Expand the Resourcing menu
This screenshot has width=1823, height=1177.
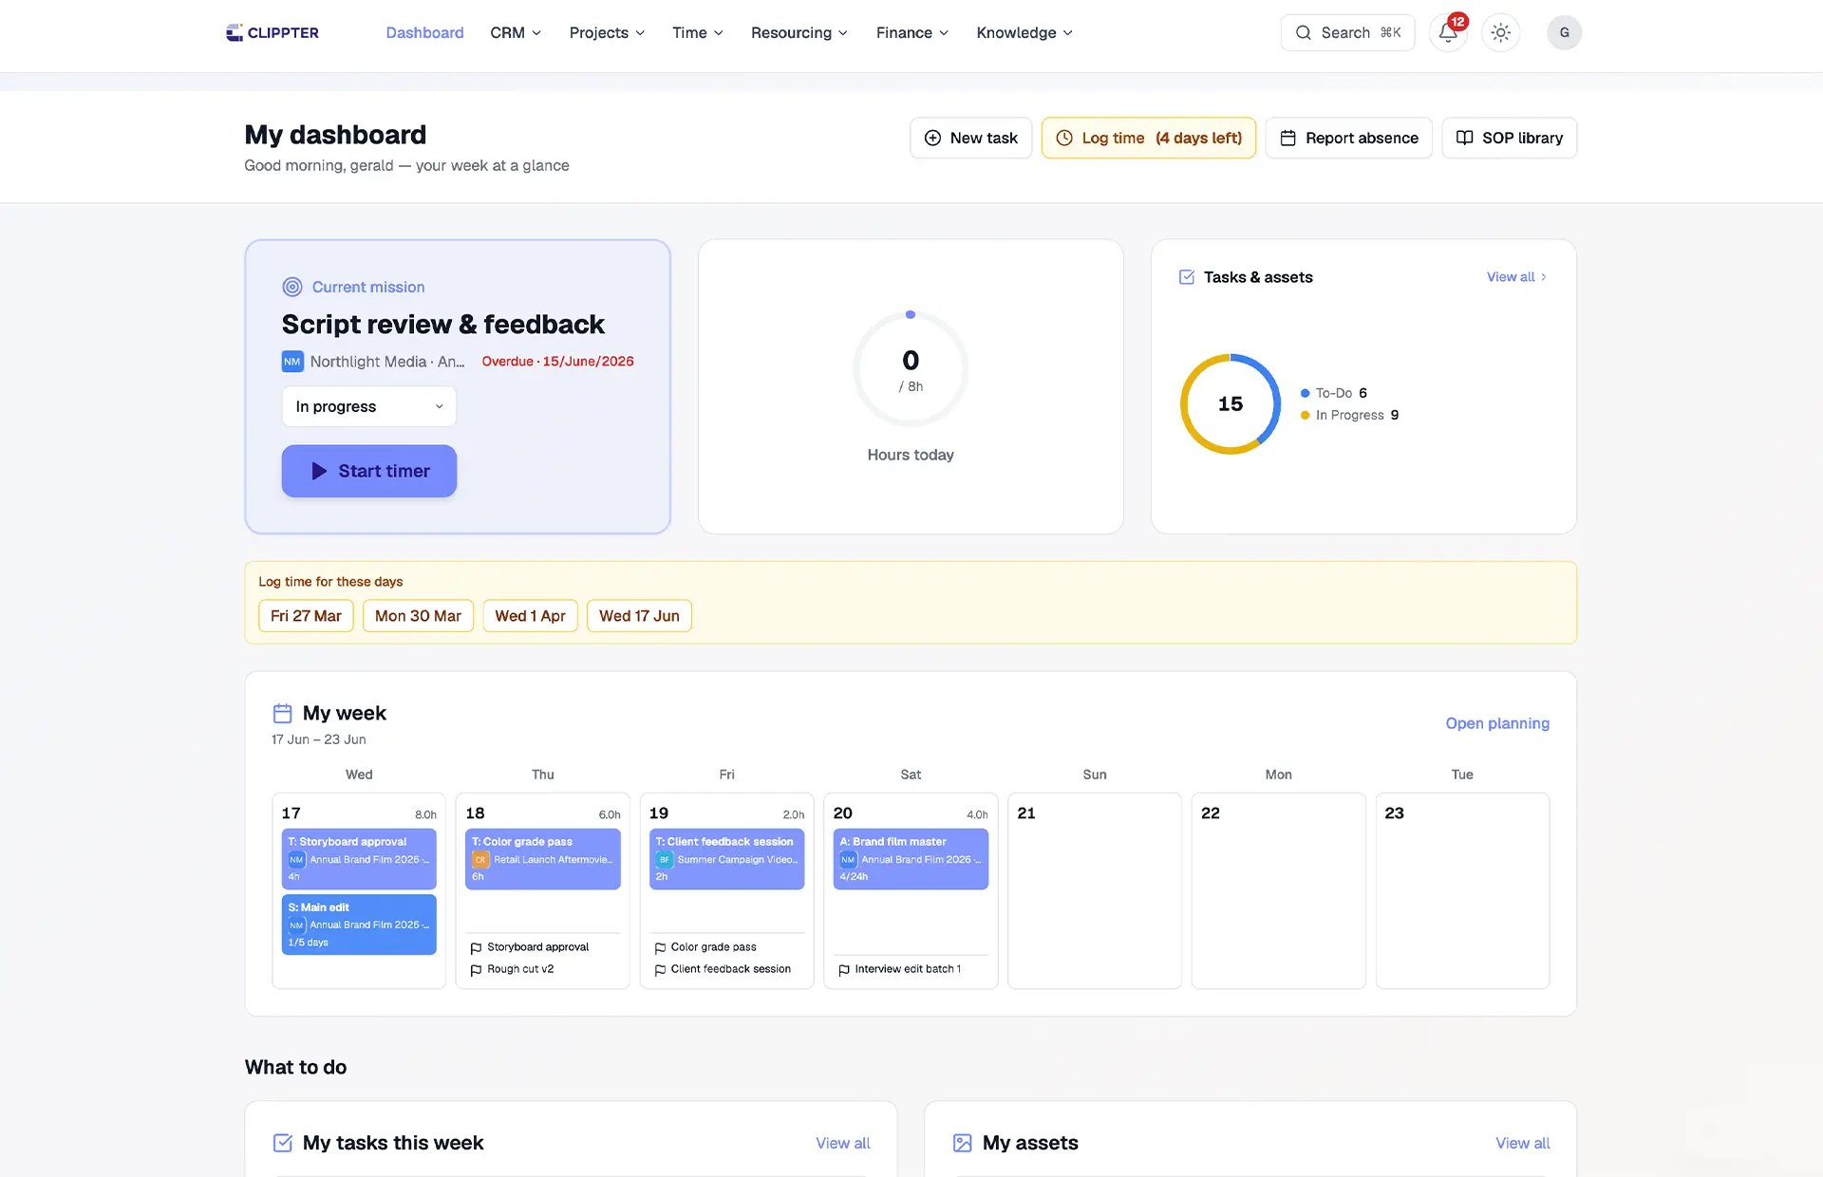tap(799, 32)
